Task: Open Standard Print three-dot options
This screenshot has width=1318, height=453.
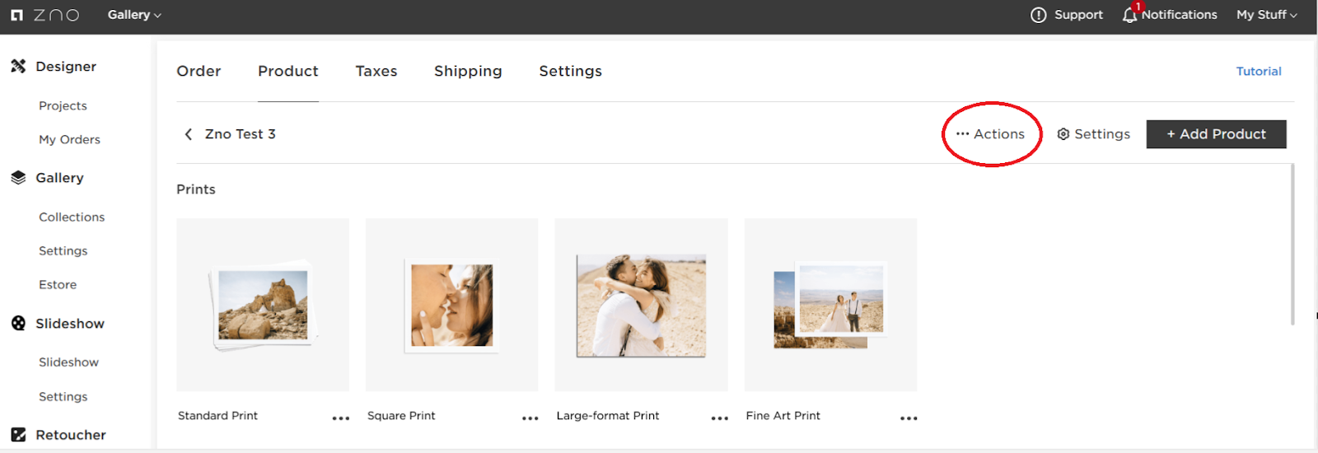Action: tap(340, 418)
